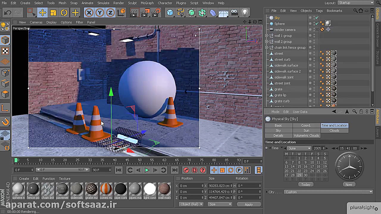Screen dimensions: 381x214
Task: Click the Record Active Objects button
Action: click(186, 170)
